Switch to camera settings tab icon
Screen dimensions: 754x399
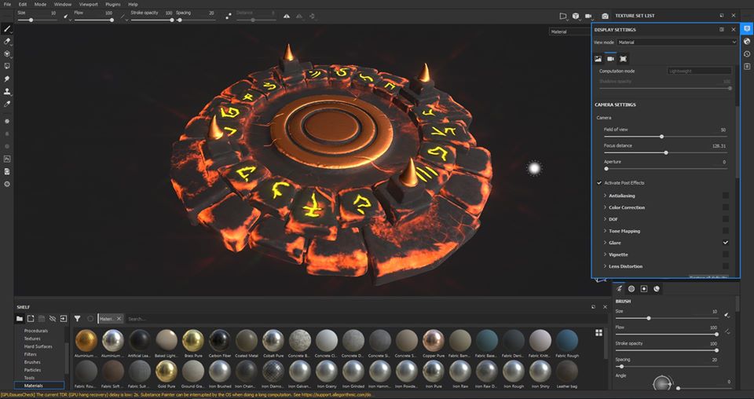(x=610, y=58)
